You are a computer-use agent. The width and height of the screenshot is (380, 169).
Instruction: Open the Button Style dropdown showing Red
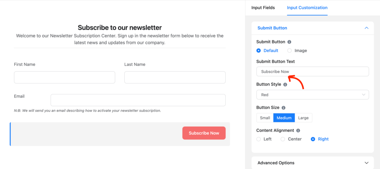pos(312,95)
